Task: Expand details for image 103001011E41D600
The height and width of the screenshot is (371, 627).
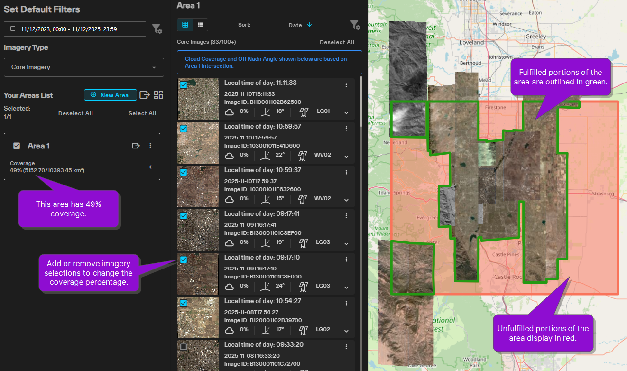Action: [346, 156]
